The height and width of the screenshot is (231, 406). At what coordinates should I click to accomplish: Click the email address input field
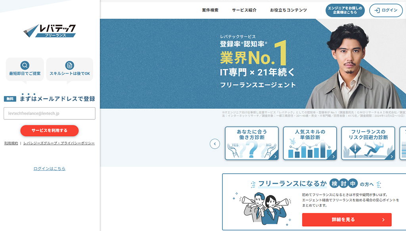coord(50,113)
